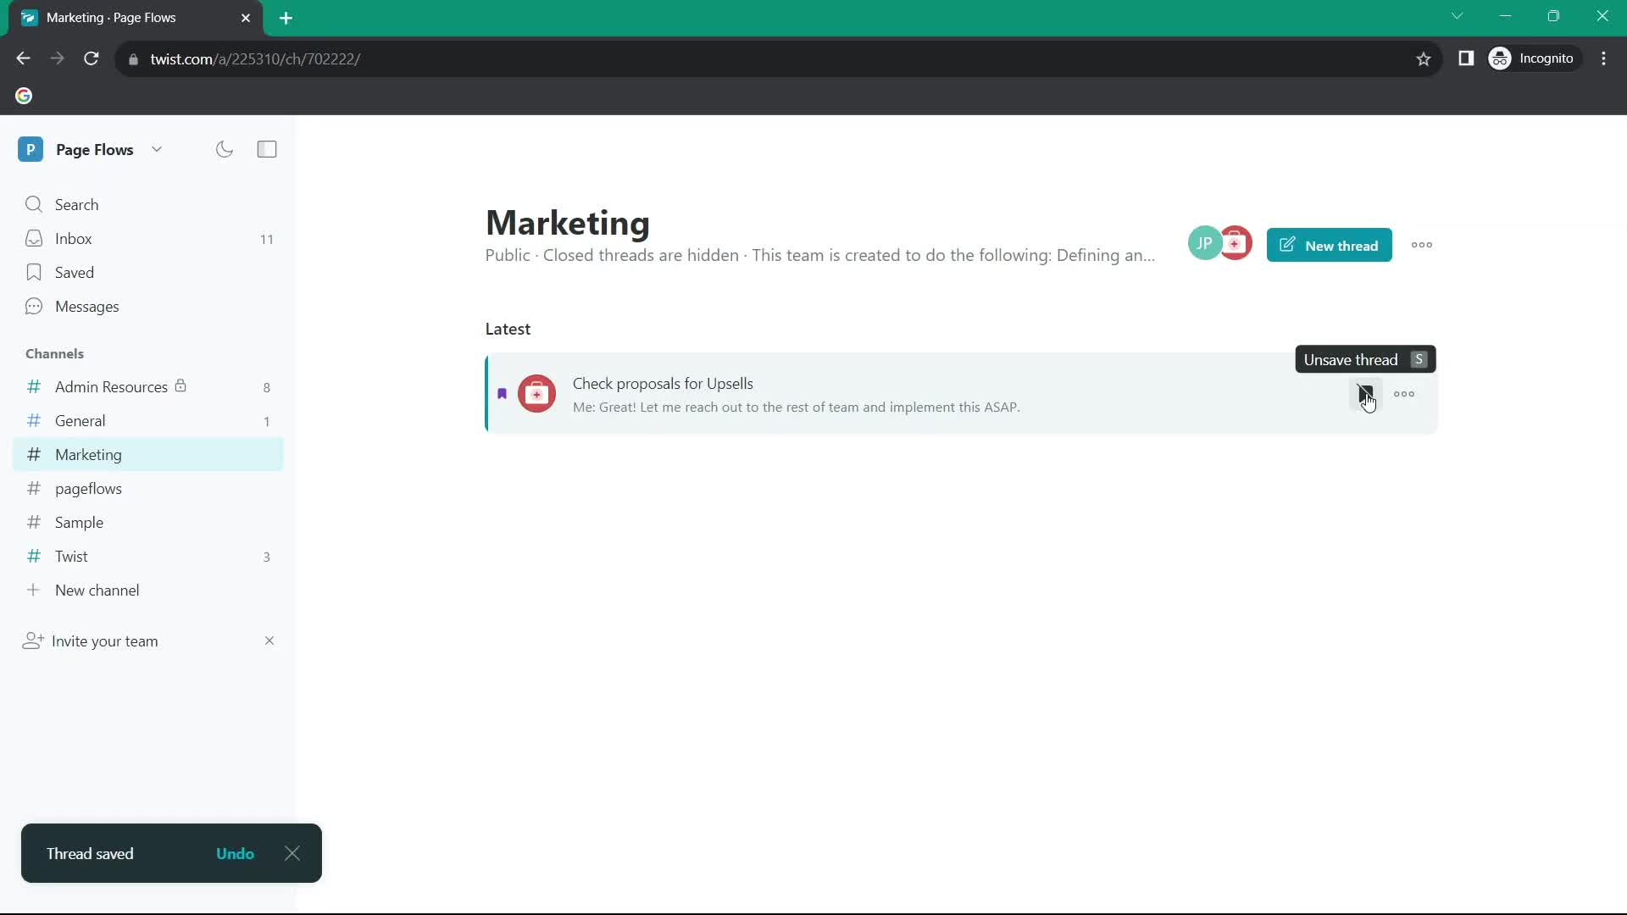
Task: Click the dark mode toggle icon
Action: click(x=225, y=148)
